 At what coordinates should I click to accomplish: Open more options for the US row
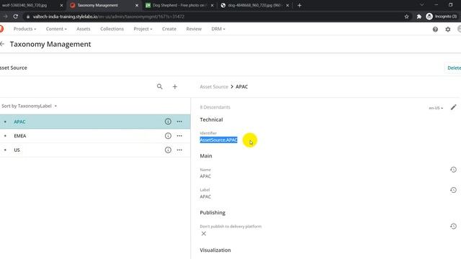pyautogui.click(x=179, y=150)
